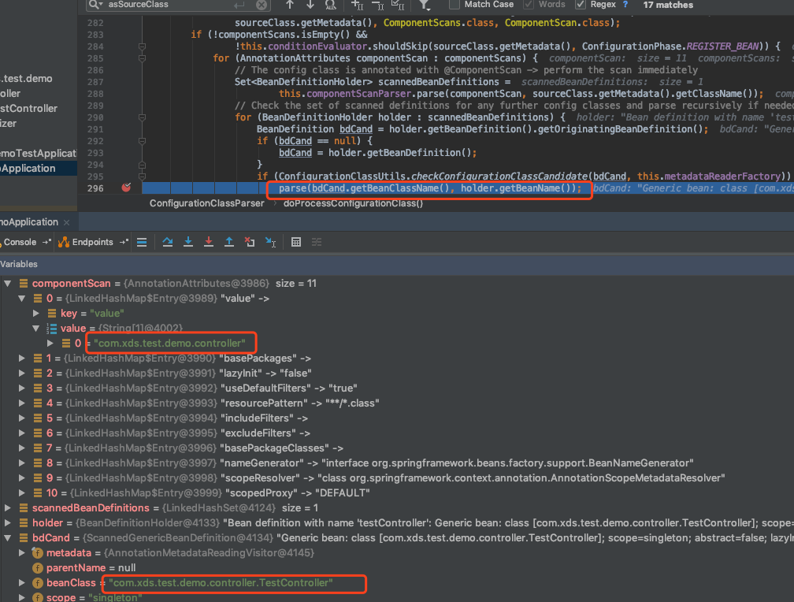This screenshot has height=602, width=794.
Task: Click the Step Into debugger icon
Action: (187, 242)
